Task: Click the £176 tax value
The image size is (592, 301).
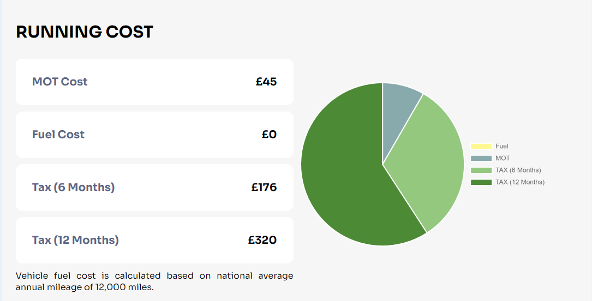Action: [264, 187]
